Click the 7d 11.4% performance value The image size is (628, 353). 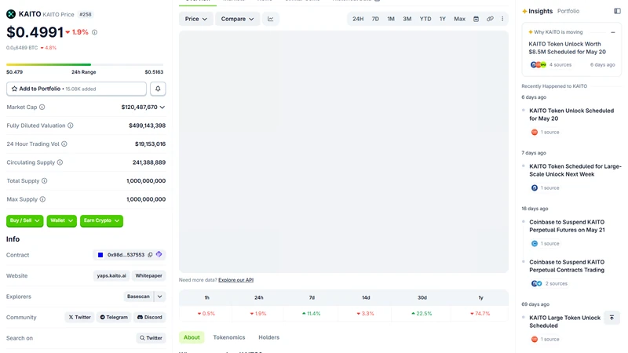(x=311, y=313)
